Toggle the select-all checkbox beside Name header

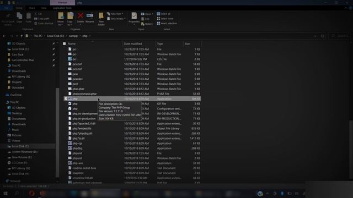(x=65, y=44)
